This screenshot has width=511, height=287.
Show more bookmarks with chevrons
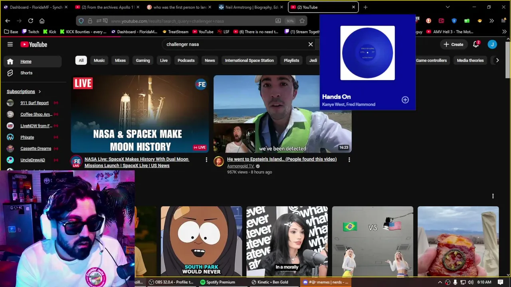tap(504, 31)
